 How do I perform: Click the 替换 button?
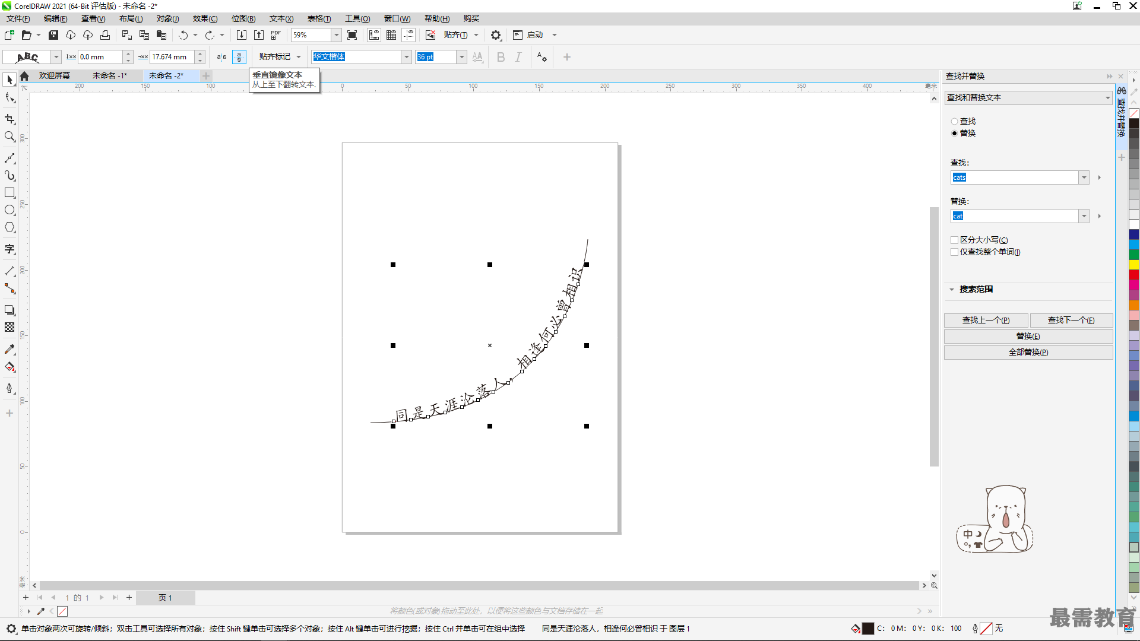[1028, 336]
